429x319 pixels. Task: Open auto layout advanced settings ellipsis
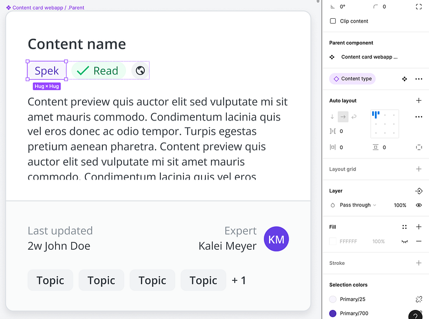pos(419,117)
